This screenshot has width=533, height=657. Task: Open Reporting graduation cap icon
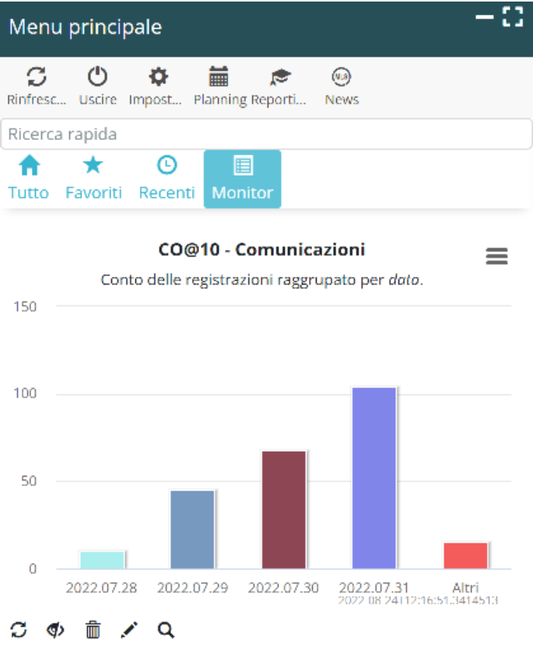(279, 78)
